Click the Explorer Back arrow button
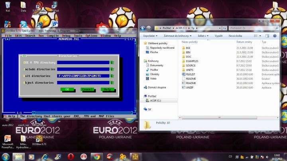 click(x=143, y=28)
